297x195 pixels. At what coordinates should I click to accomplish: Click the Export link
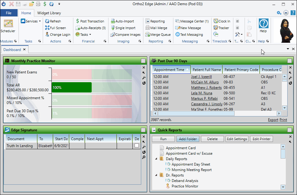coord(273,120)
